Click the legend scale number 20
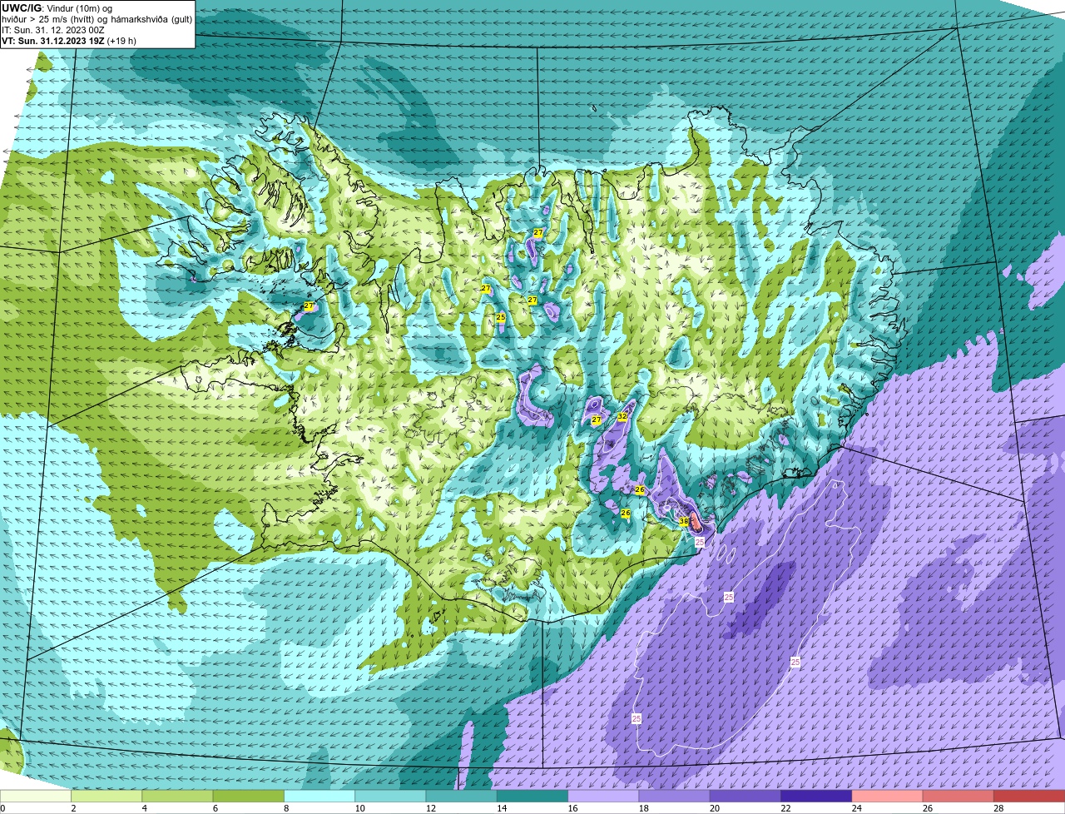Viewport: 1065px width, 814px height. point(715,808)
